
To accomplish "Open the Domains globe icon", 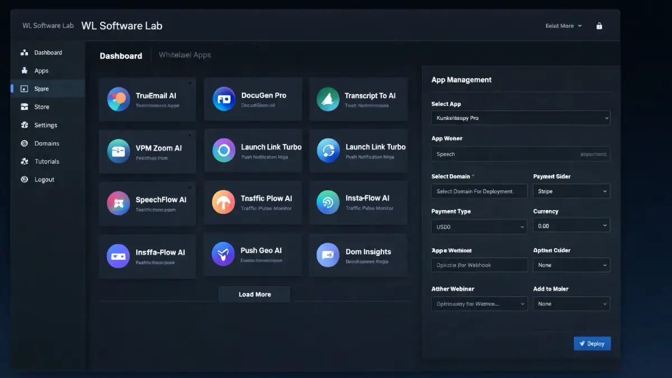I will (x=24, y=143).
